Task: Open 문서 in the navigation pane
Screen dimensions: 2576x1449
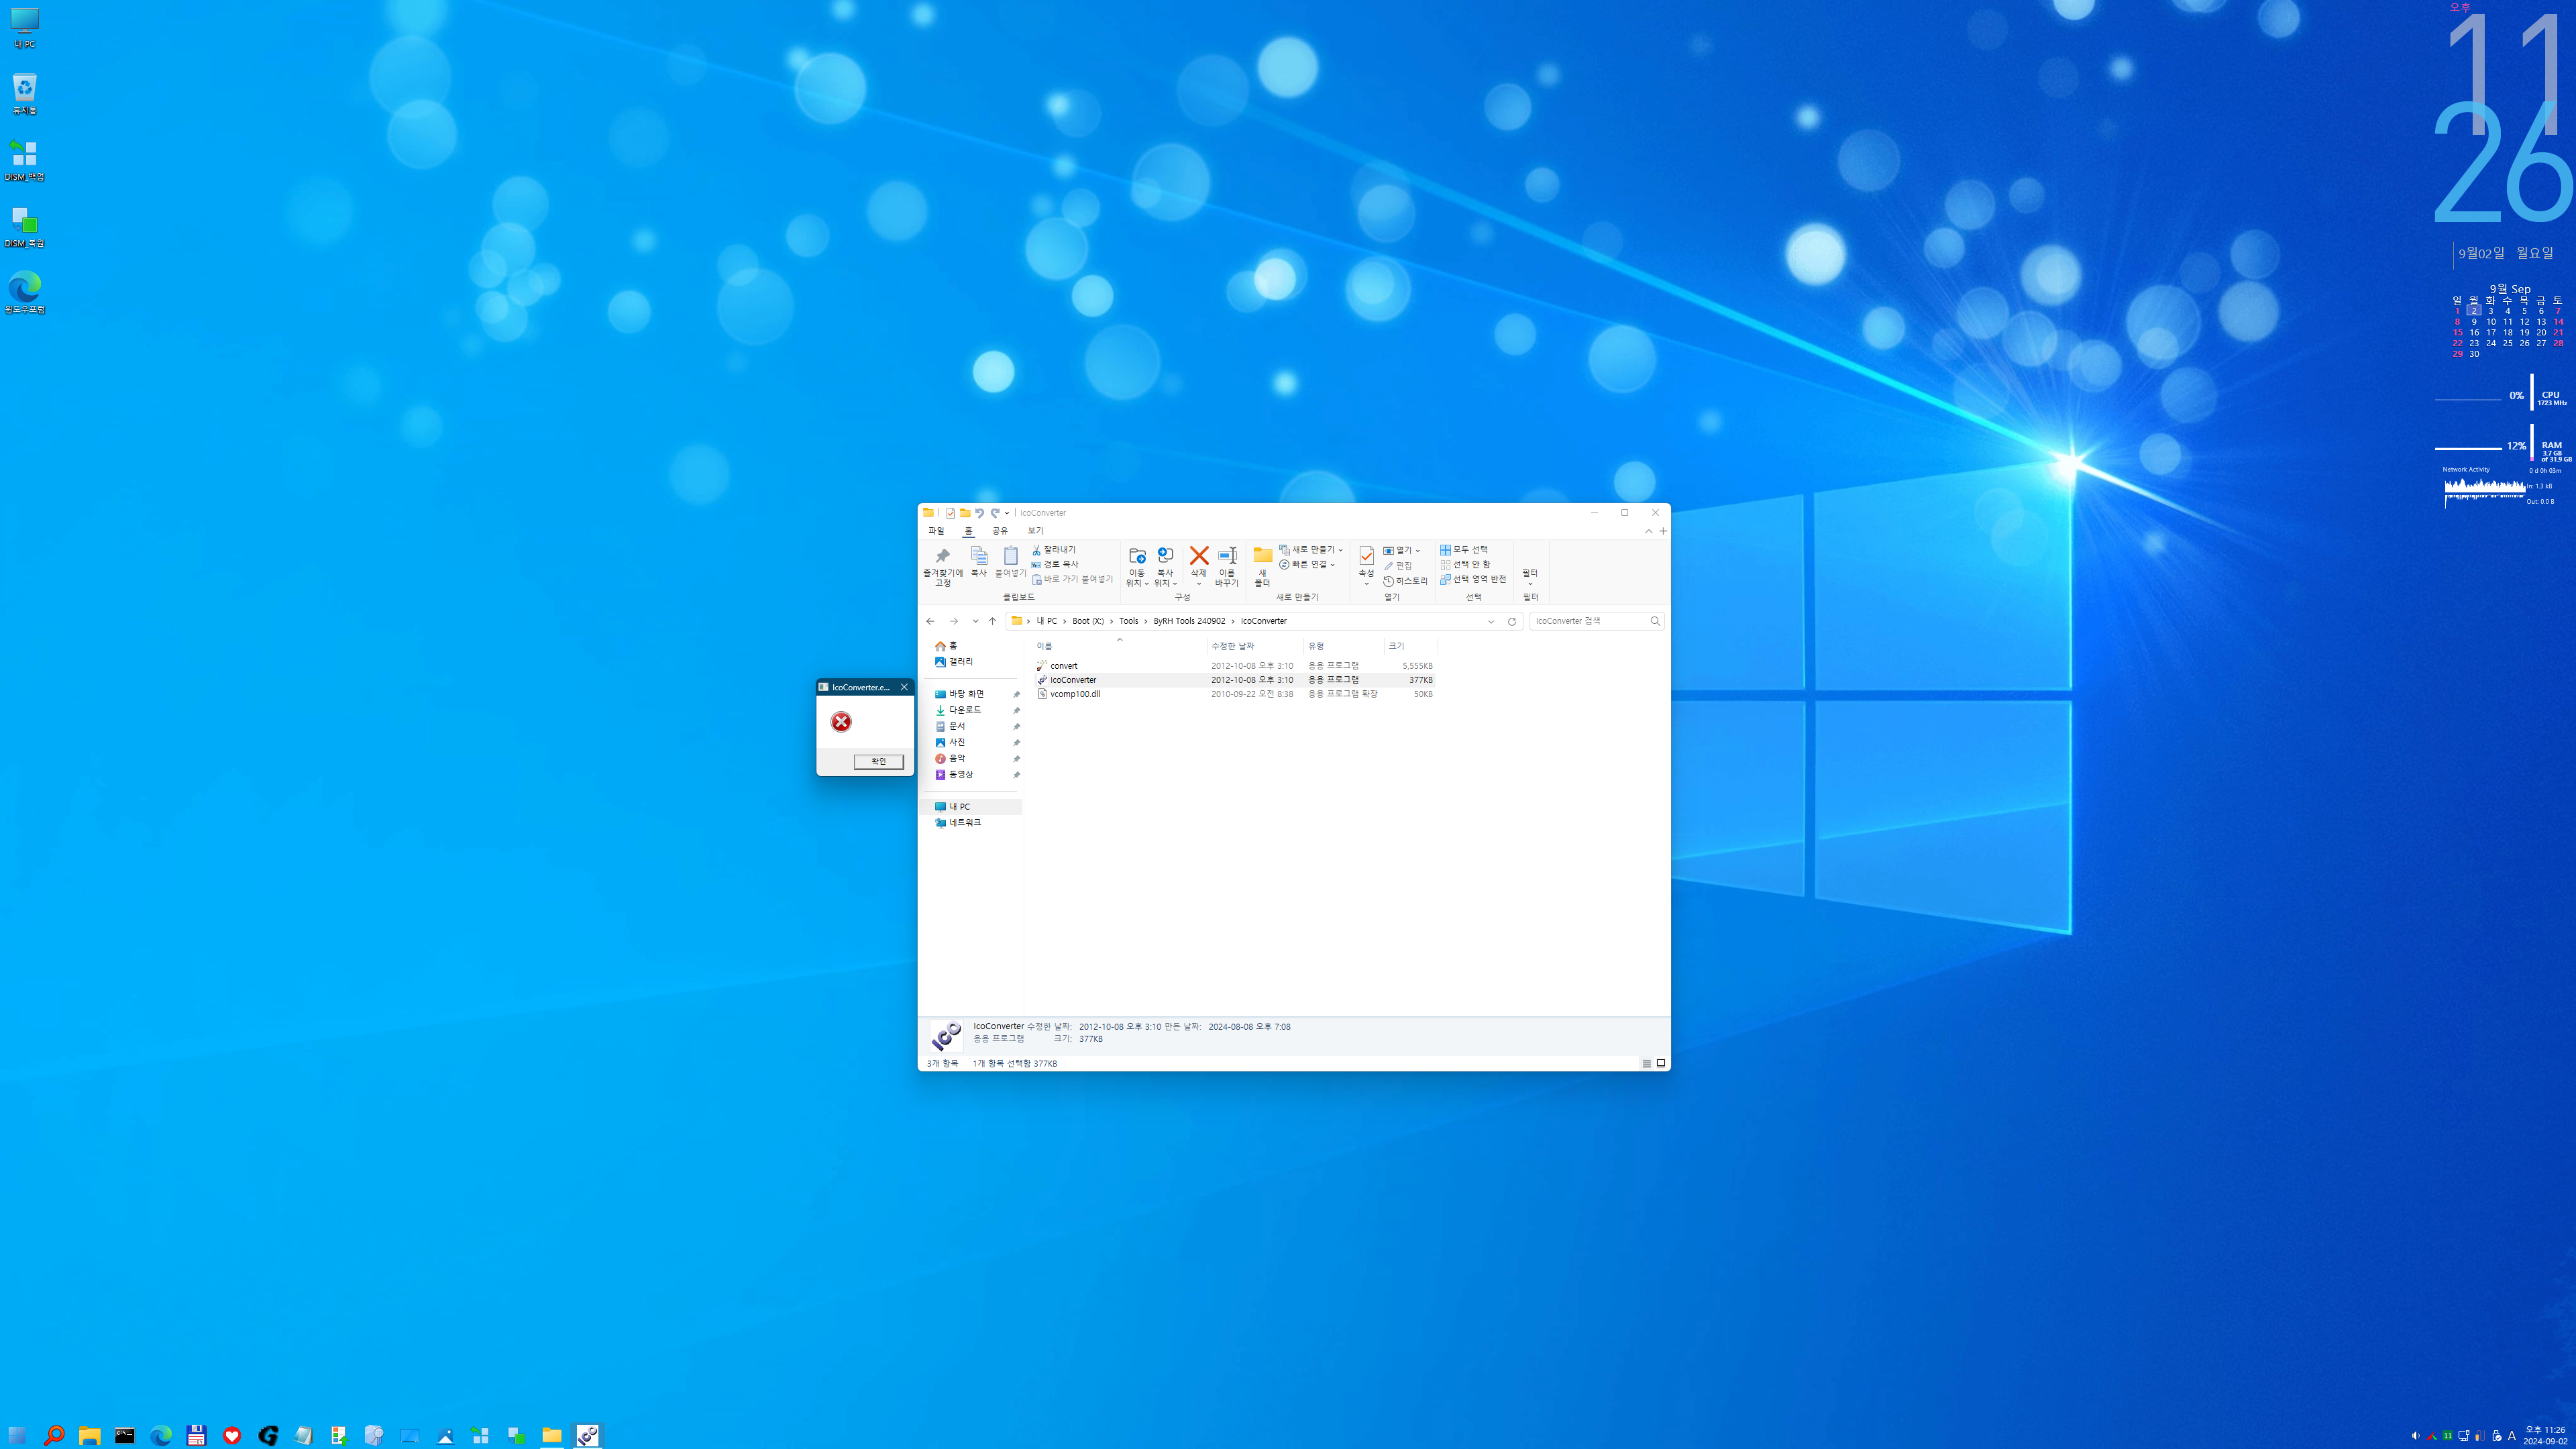Action: pyautogui.click(x=950, y=726)
